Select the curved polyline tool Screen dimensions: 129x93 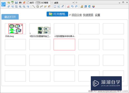(42, 6)
